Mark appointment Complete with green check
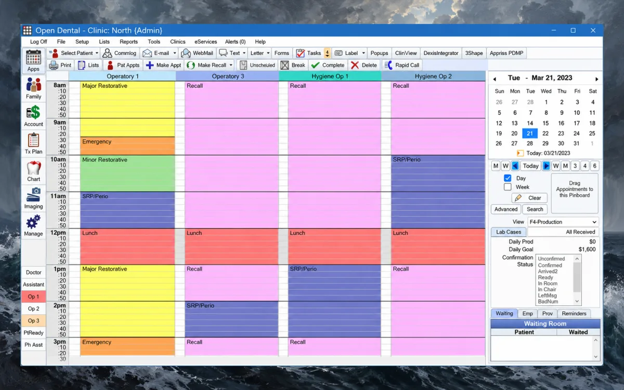The width and height of the screenshot is (624, 390). tap(328, 65)
